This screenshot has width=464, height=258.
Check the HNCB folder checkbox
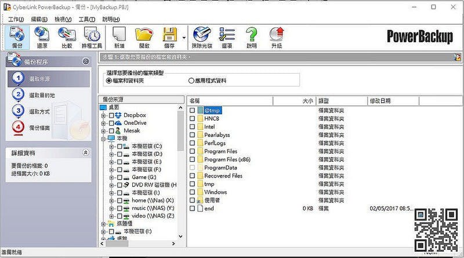[x=192, y=118]
